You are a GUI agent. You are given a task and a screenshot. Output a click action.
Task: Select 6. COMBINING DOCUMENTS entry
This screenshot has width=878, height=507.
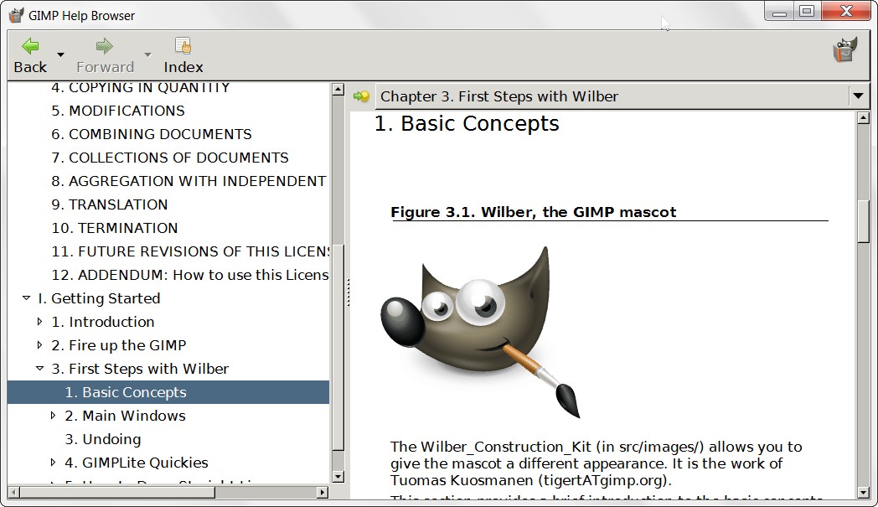coord(152,134)
